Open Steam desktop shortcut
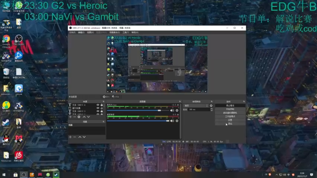This screenshot has height=178, width=317. (6, 124)
